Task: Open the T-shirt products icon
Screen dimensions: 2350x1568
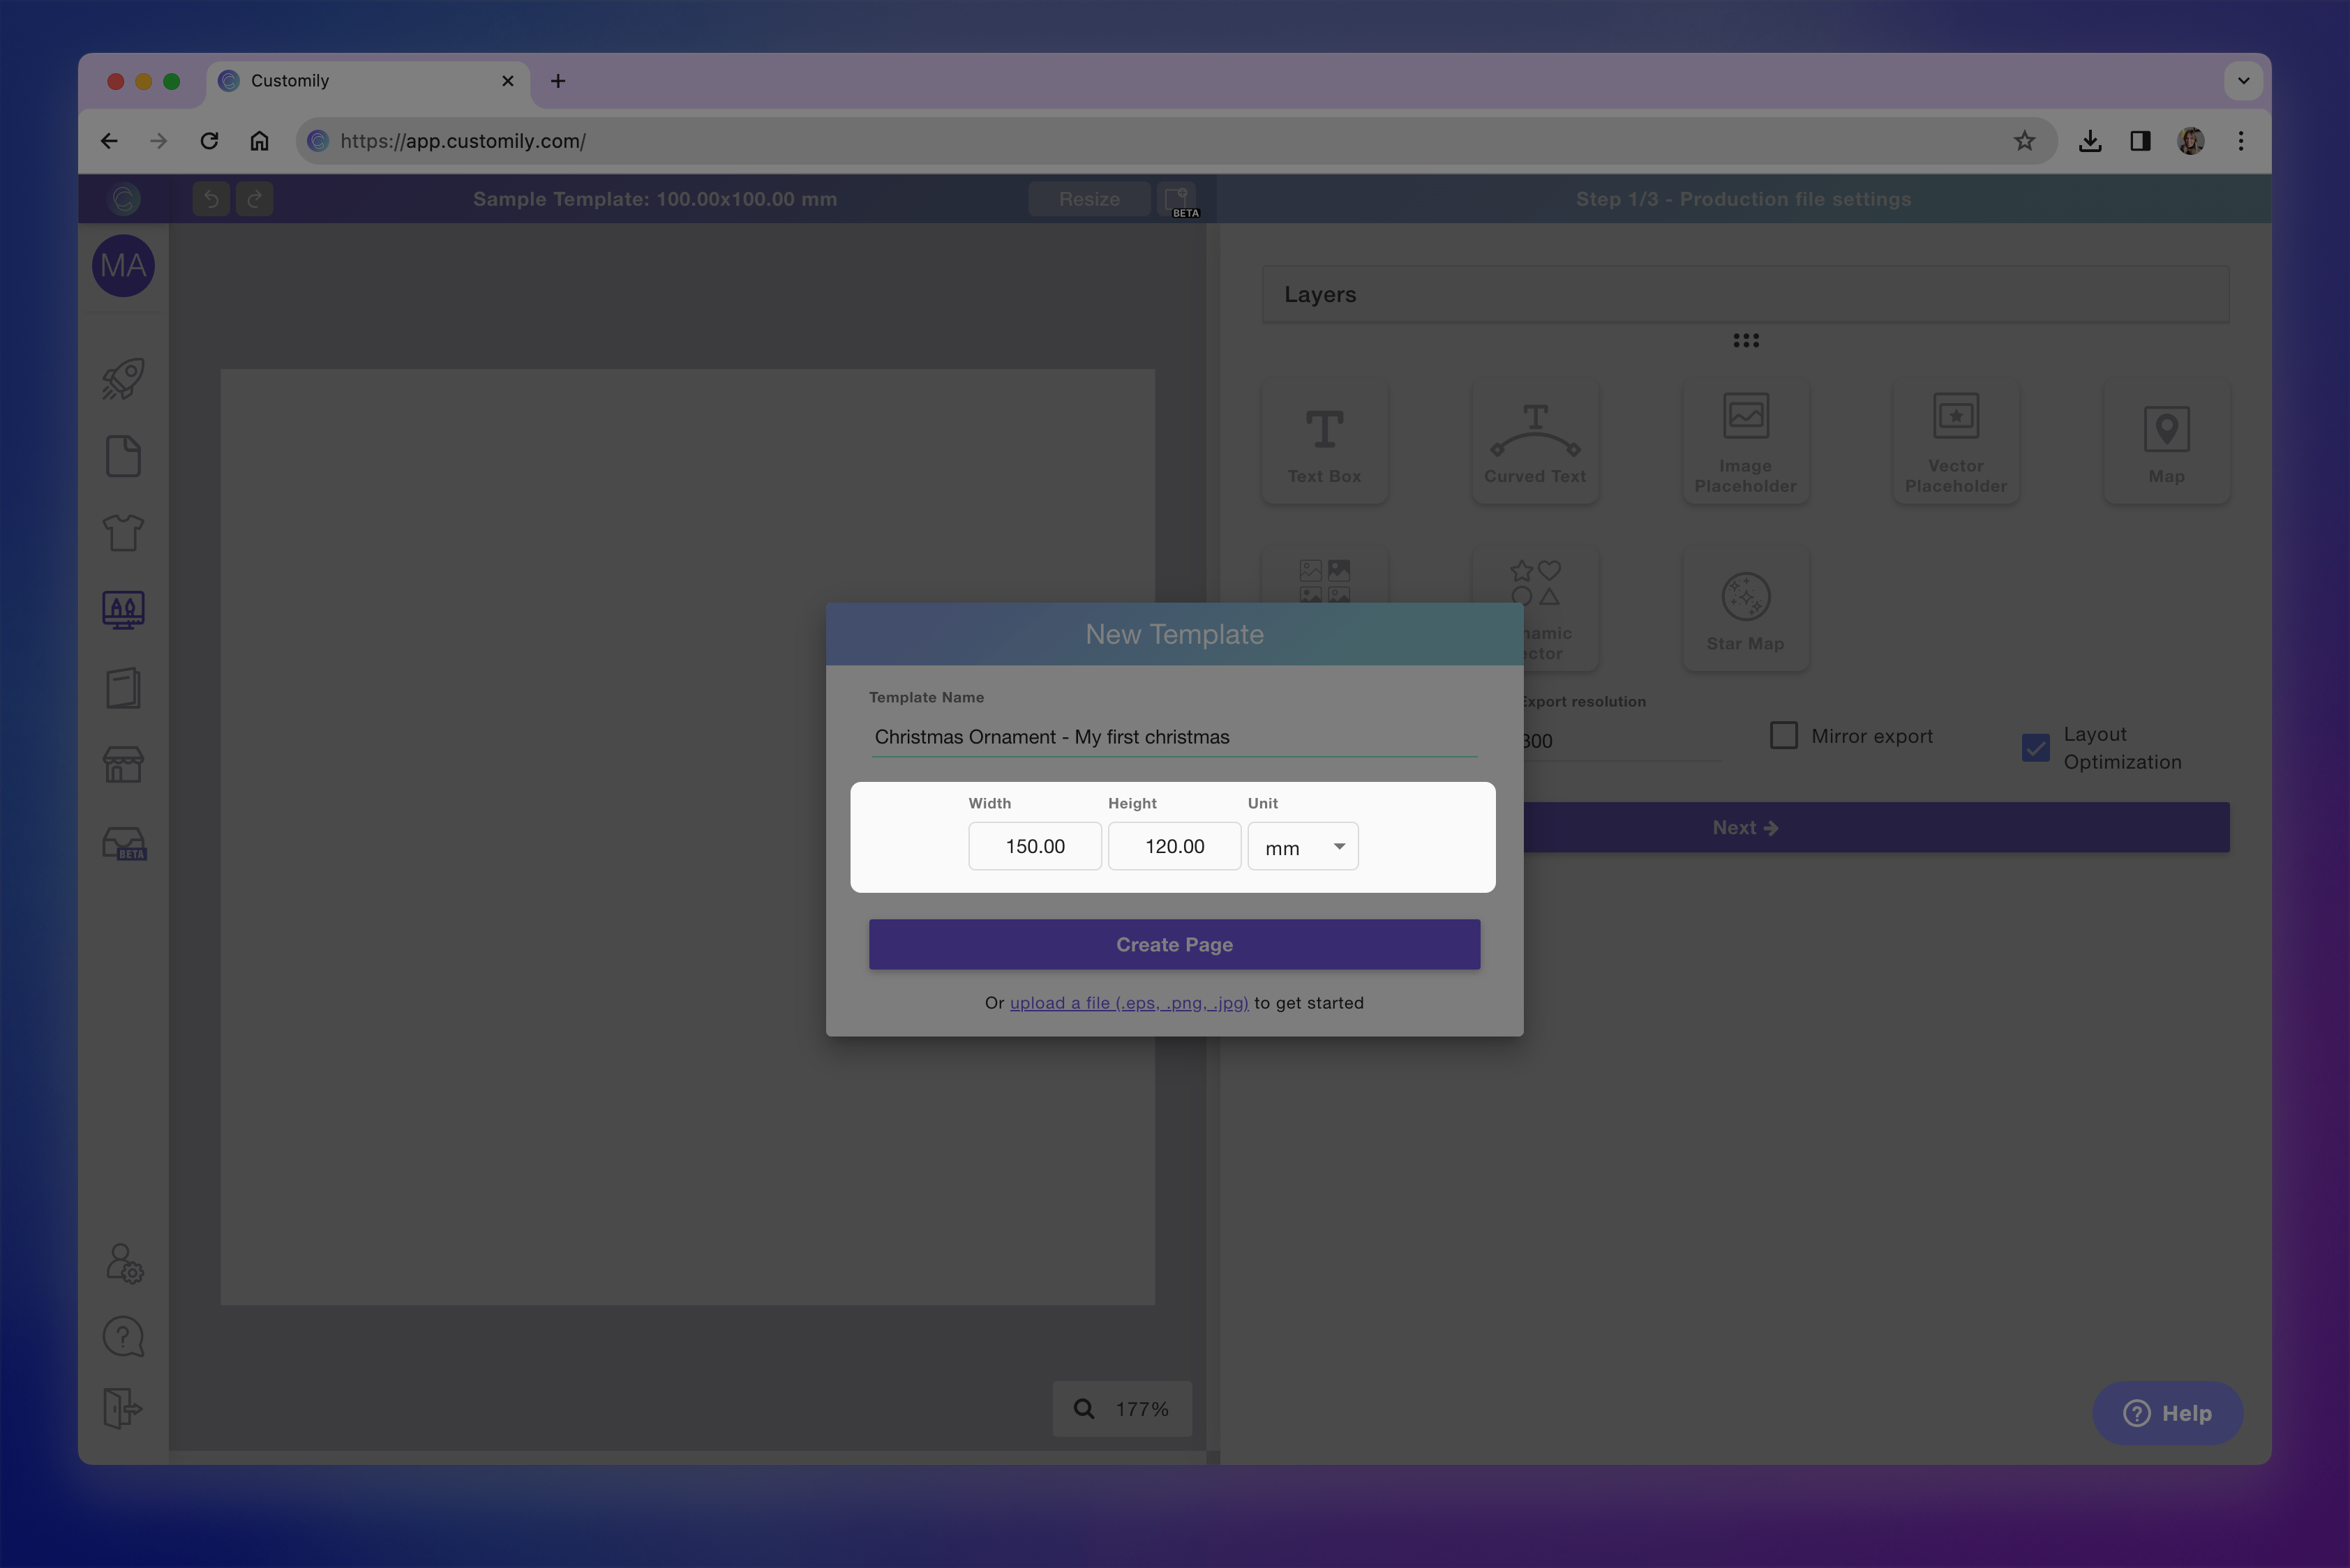Action: [123, 532]
